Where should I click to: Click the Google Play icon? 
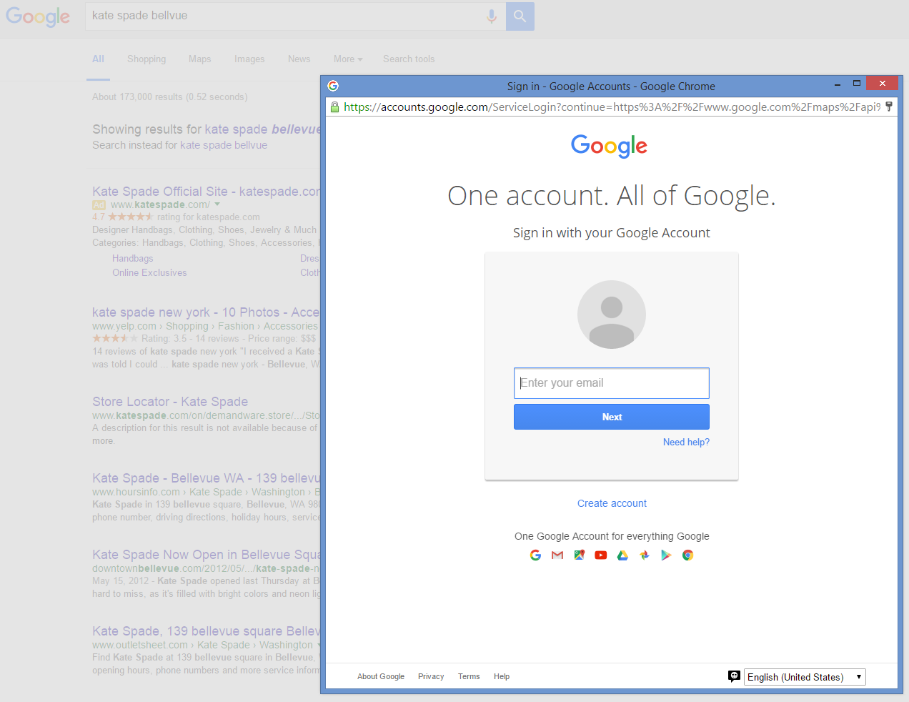(x=666, y=555)
